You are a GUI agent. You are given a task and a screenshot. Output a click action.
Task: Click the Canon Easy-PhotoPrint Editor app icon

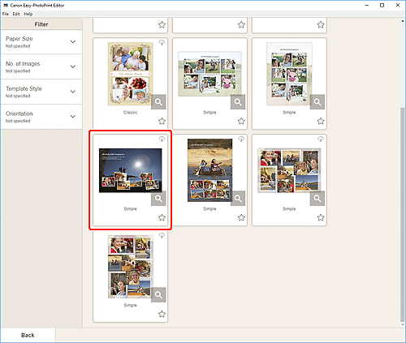click(6, 5)
